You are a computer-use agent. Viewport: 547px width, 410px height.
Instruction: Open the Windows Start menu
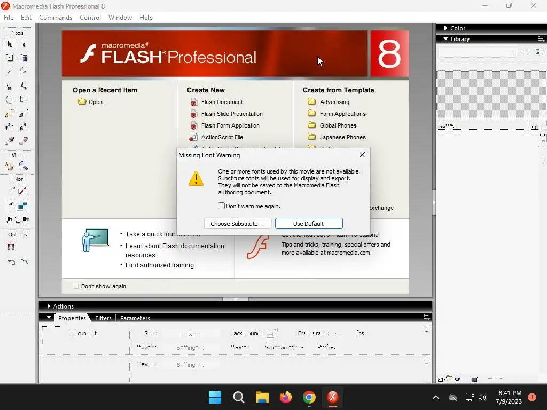tap(215, 397)
